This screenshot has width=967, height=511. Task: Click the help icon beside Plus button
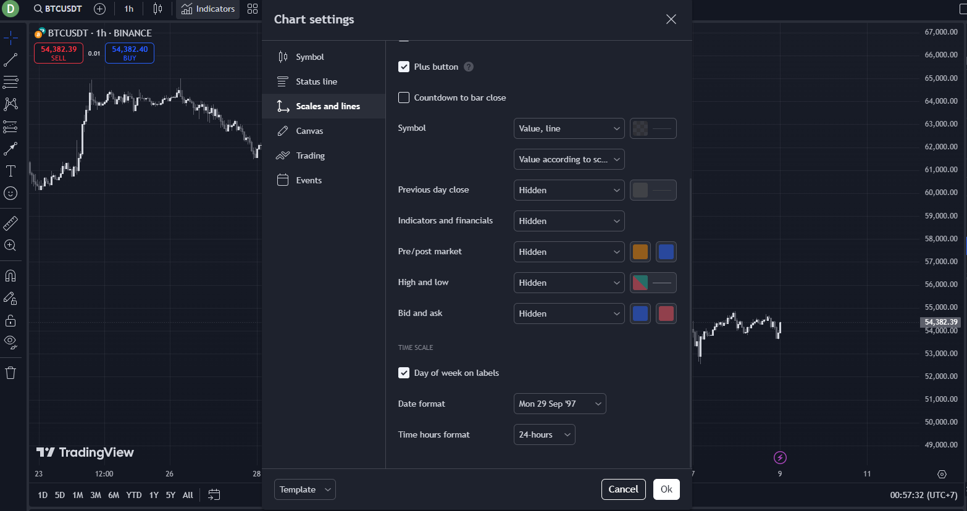point(469,67)
